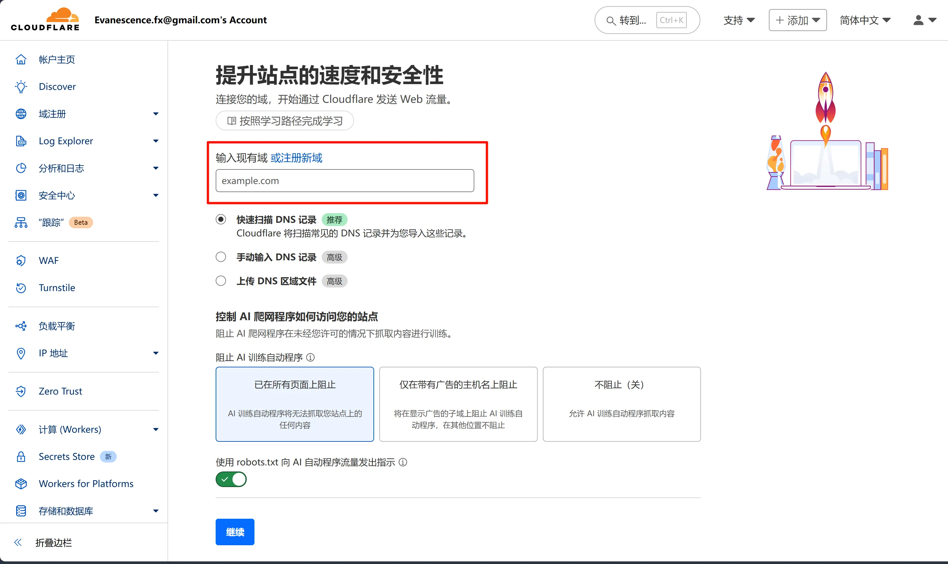Choose 仅在带有广告的主机名上阻止 option card

(x=458, y=404)
